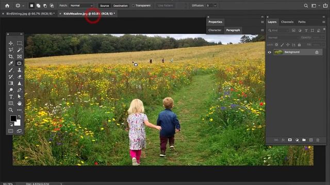The image size is (330, 185).
Task: Open the Edit Toolbar three-dots menu
Action: (20, 110)
